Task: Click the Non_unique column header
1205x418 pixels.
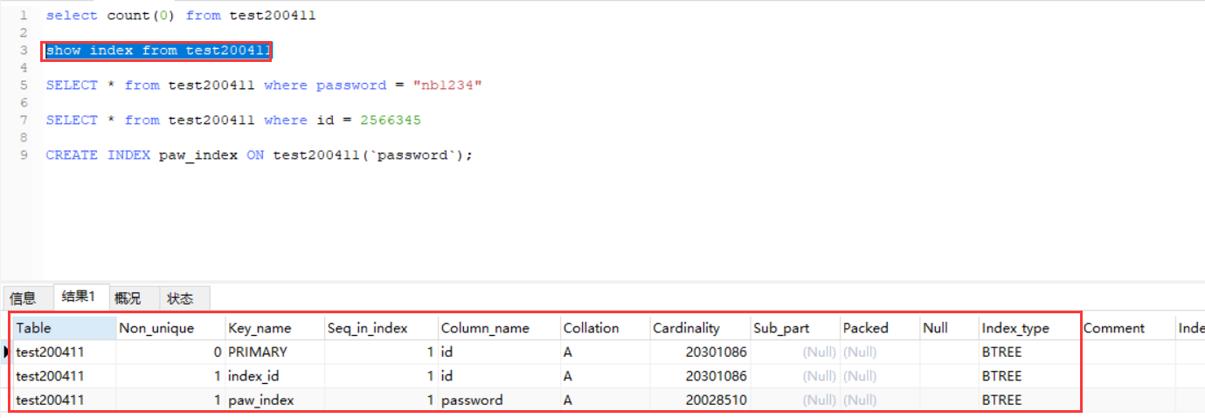Action: (170, 328)
